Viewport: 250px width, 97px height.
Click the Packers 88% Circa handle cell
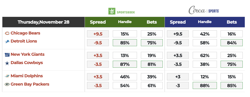pyautogui.click(x=205, y=86)
